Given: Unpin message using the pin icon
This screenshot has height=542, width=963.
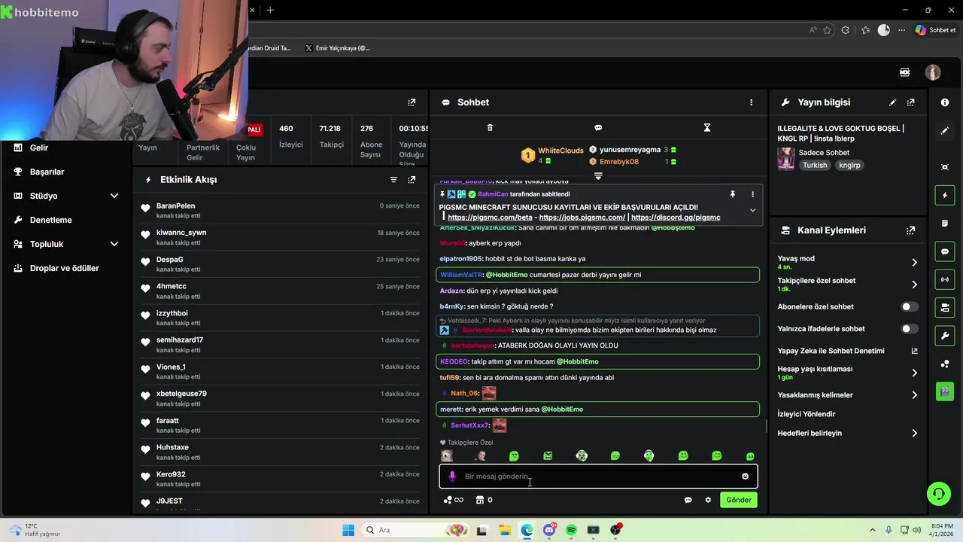Looking at the screenshot, I should click(732, 194).
